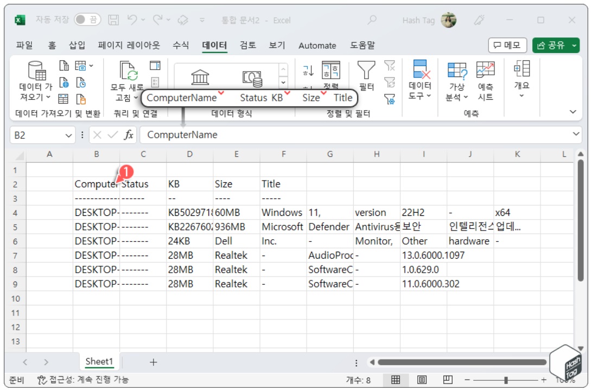Image resolution: width=592 pixels, height=390 pixels.
Task: Add a new sheet with plus button
Action: (x=153, y=362)
